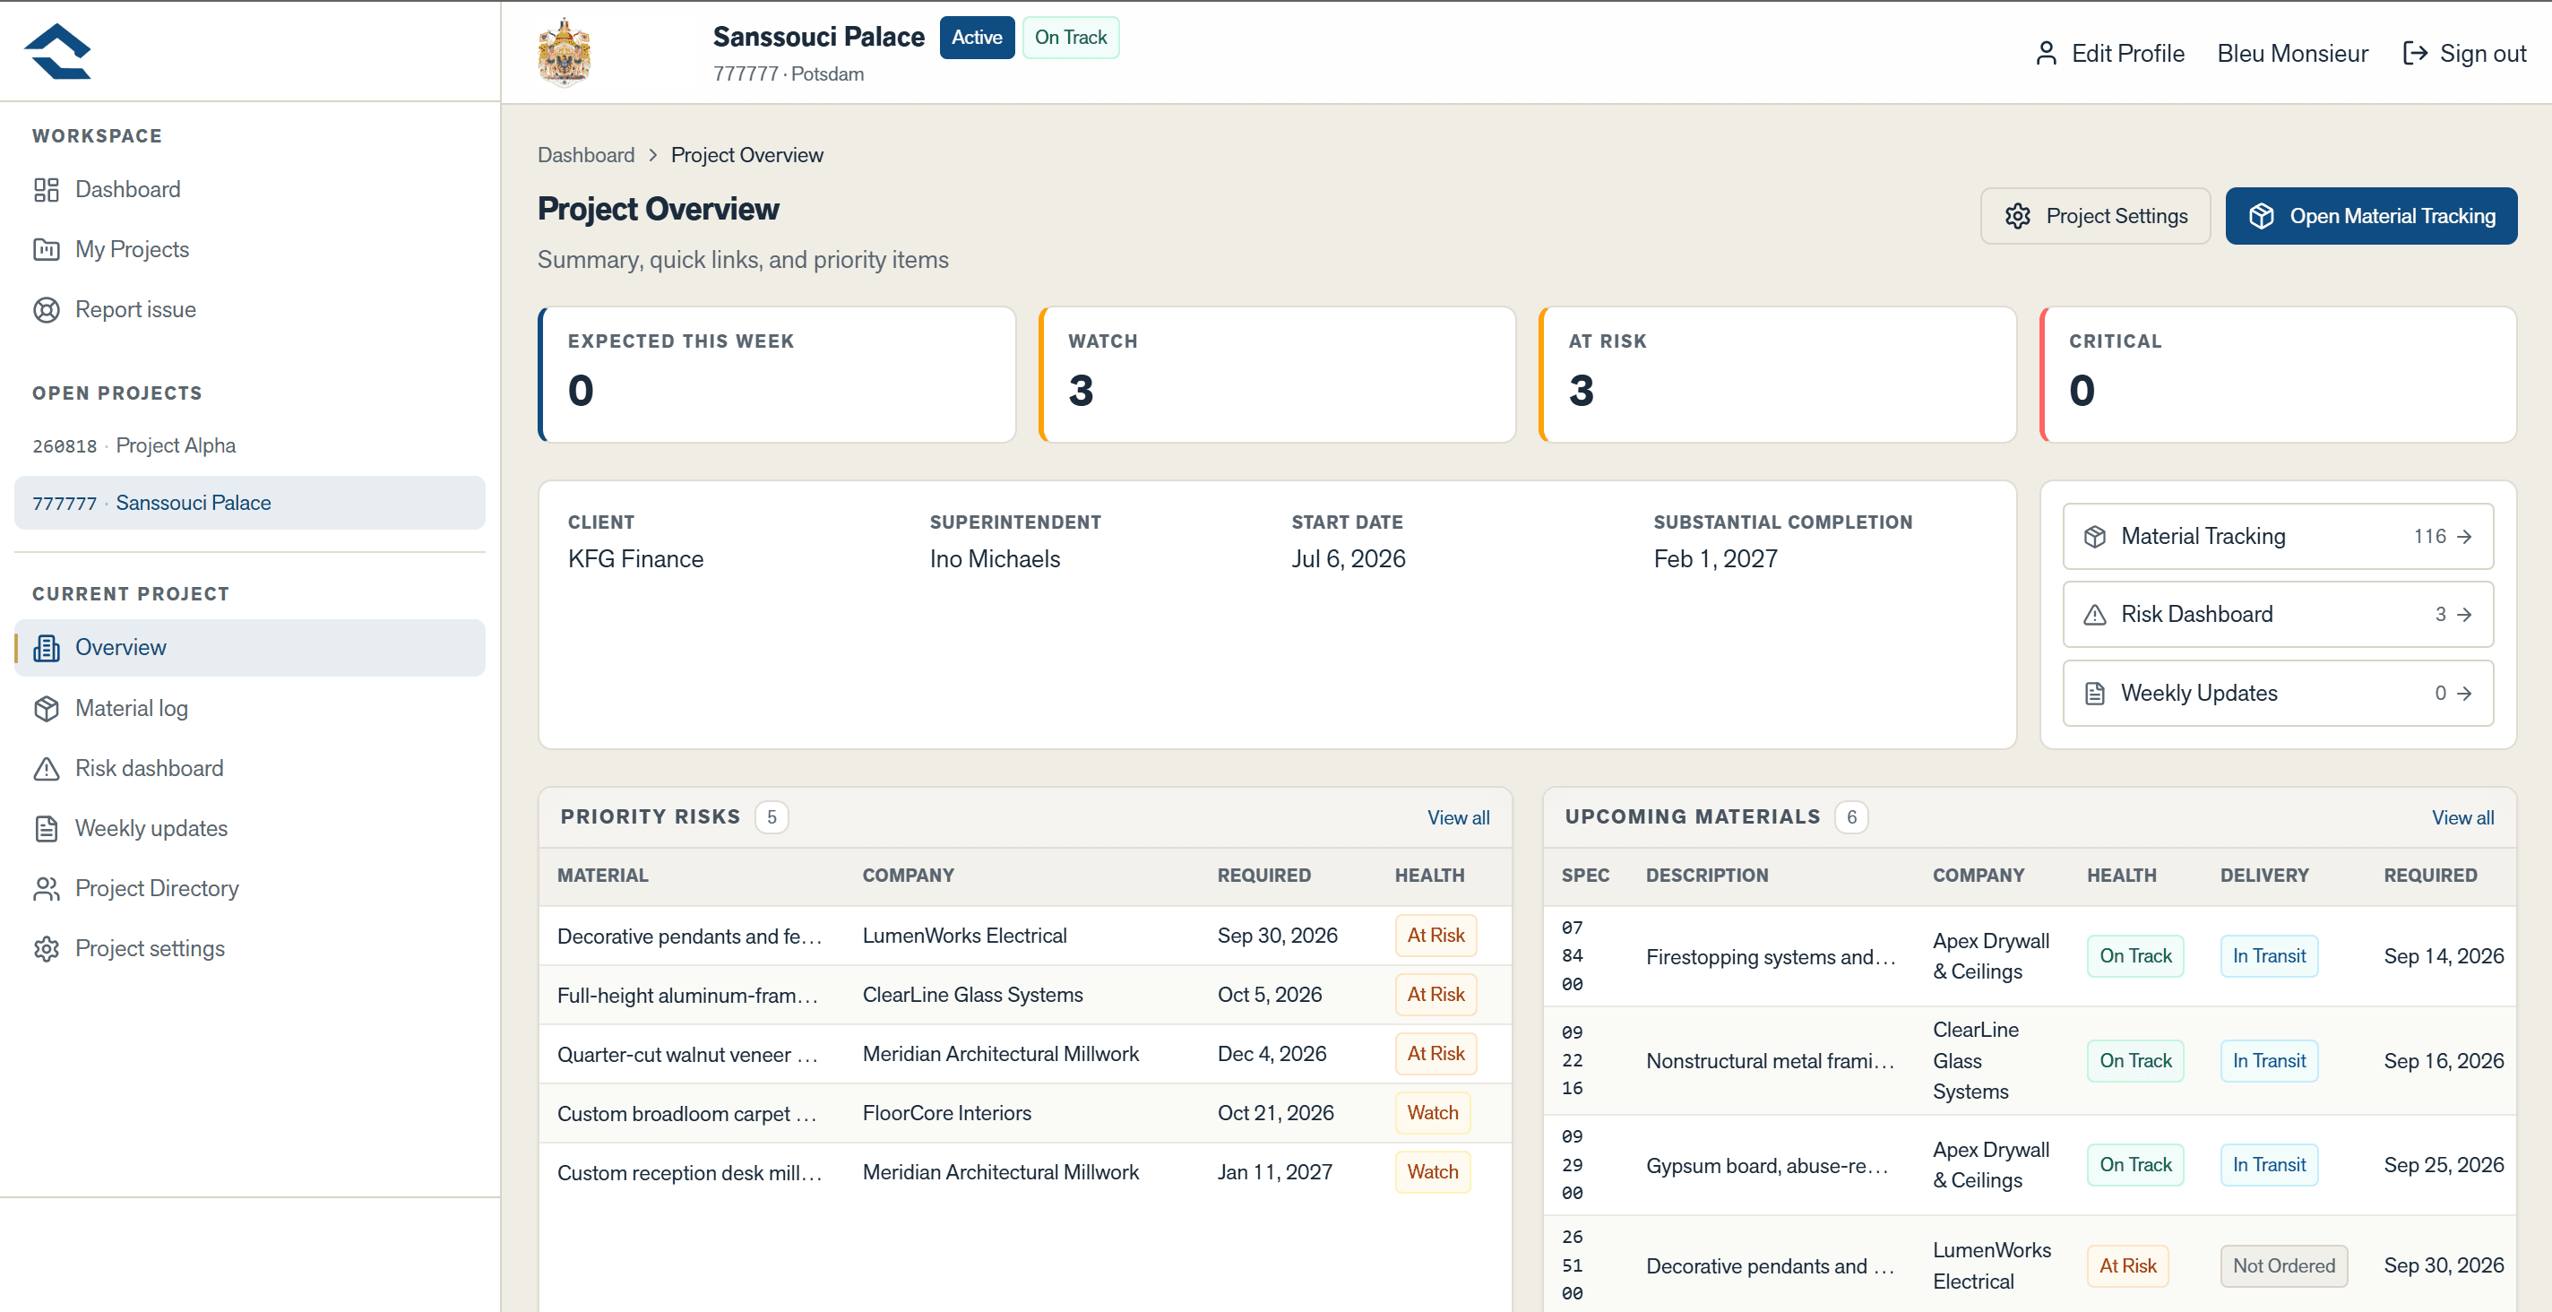The width and height of the screenshot is (2552, 1312).
Task: Click the Active status badge
Action: click(x=977, y=38)
